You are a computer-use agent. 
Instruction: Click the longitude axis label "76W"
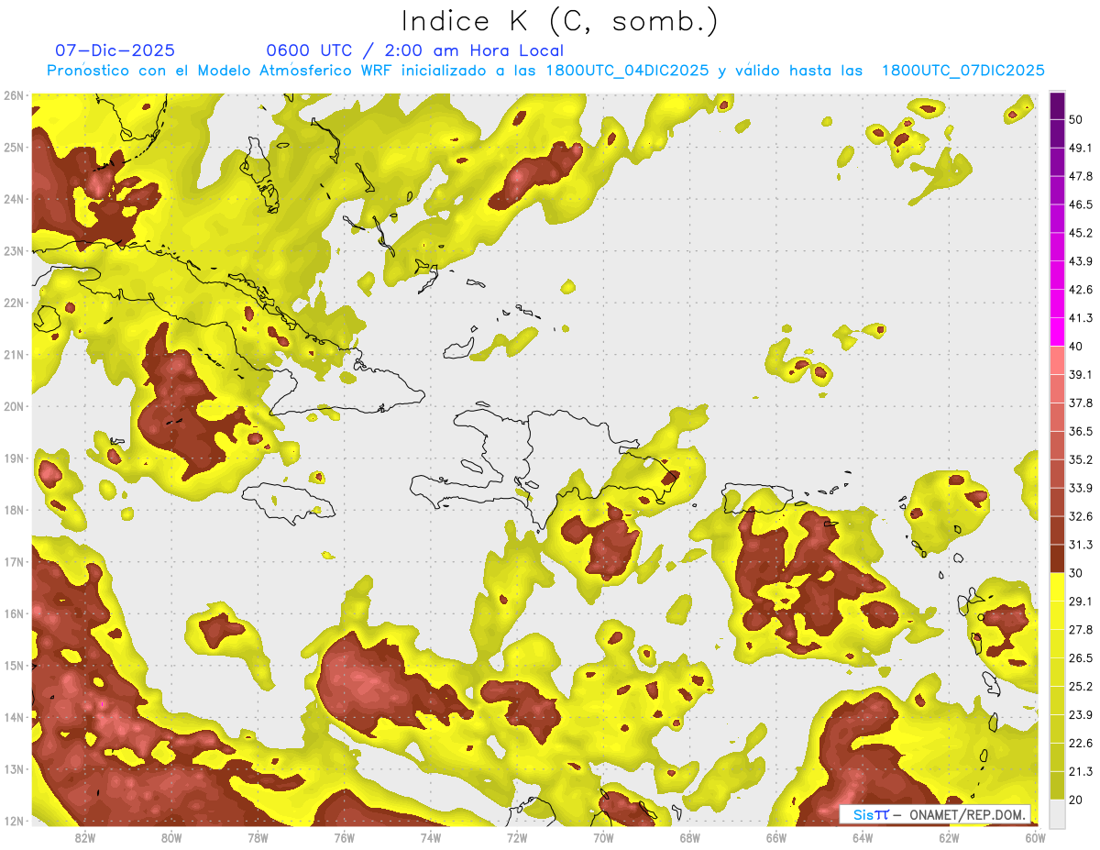[345, 837]
